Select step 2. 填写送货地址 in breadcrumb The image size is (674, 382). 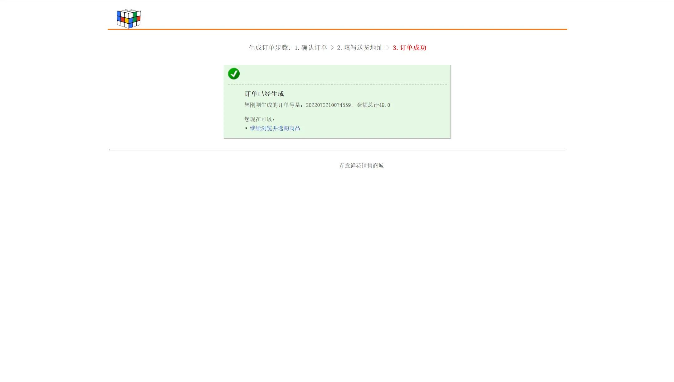tap(360, 48)
